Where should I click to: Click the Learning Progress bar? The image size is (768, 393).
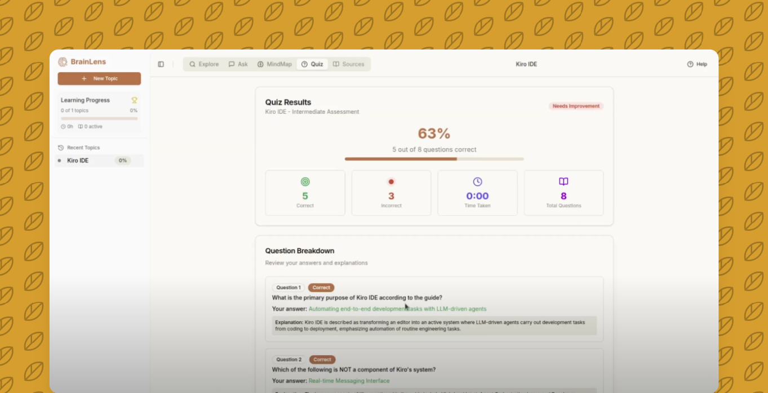point(99,118)
